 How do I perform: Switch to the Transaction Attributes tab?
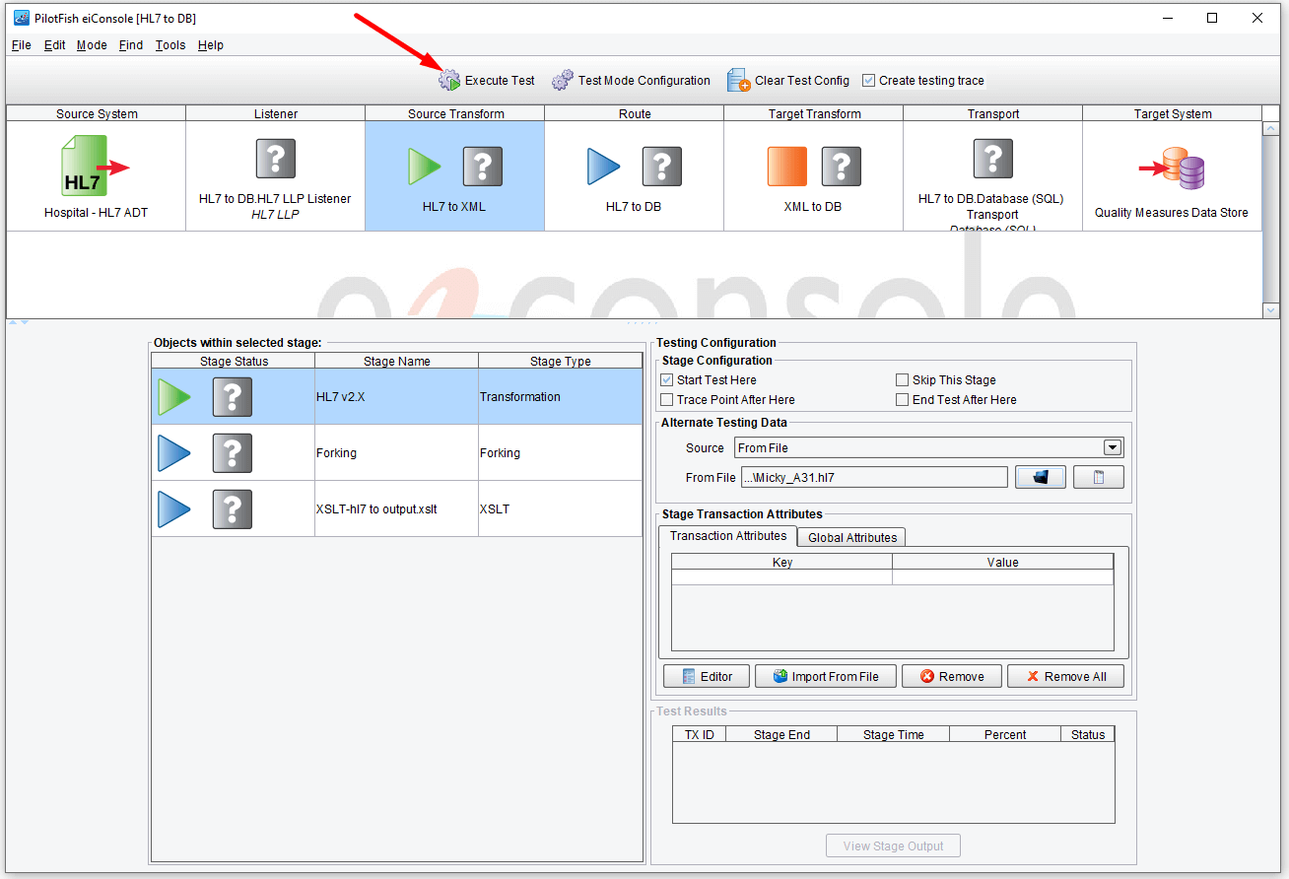pyautogui.click(x=728, y=536)
